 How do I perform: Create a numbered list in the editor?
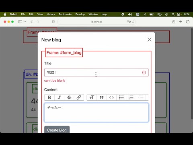point(131,97)
